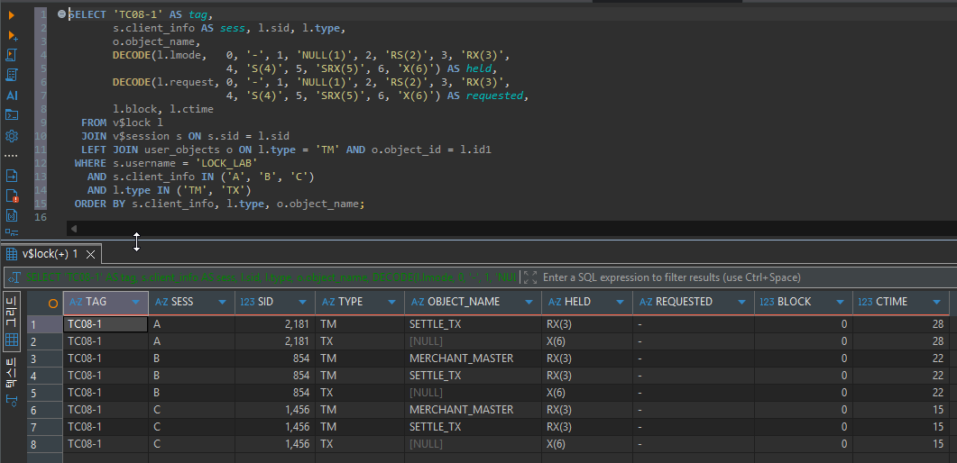Select row number 5 header
Image resolution: width=957 pixels, height=463 pixels.
[45, 393]
